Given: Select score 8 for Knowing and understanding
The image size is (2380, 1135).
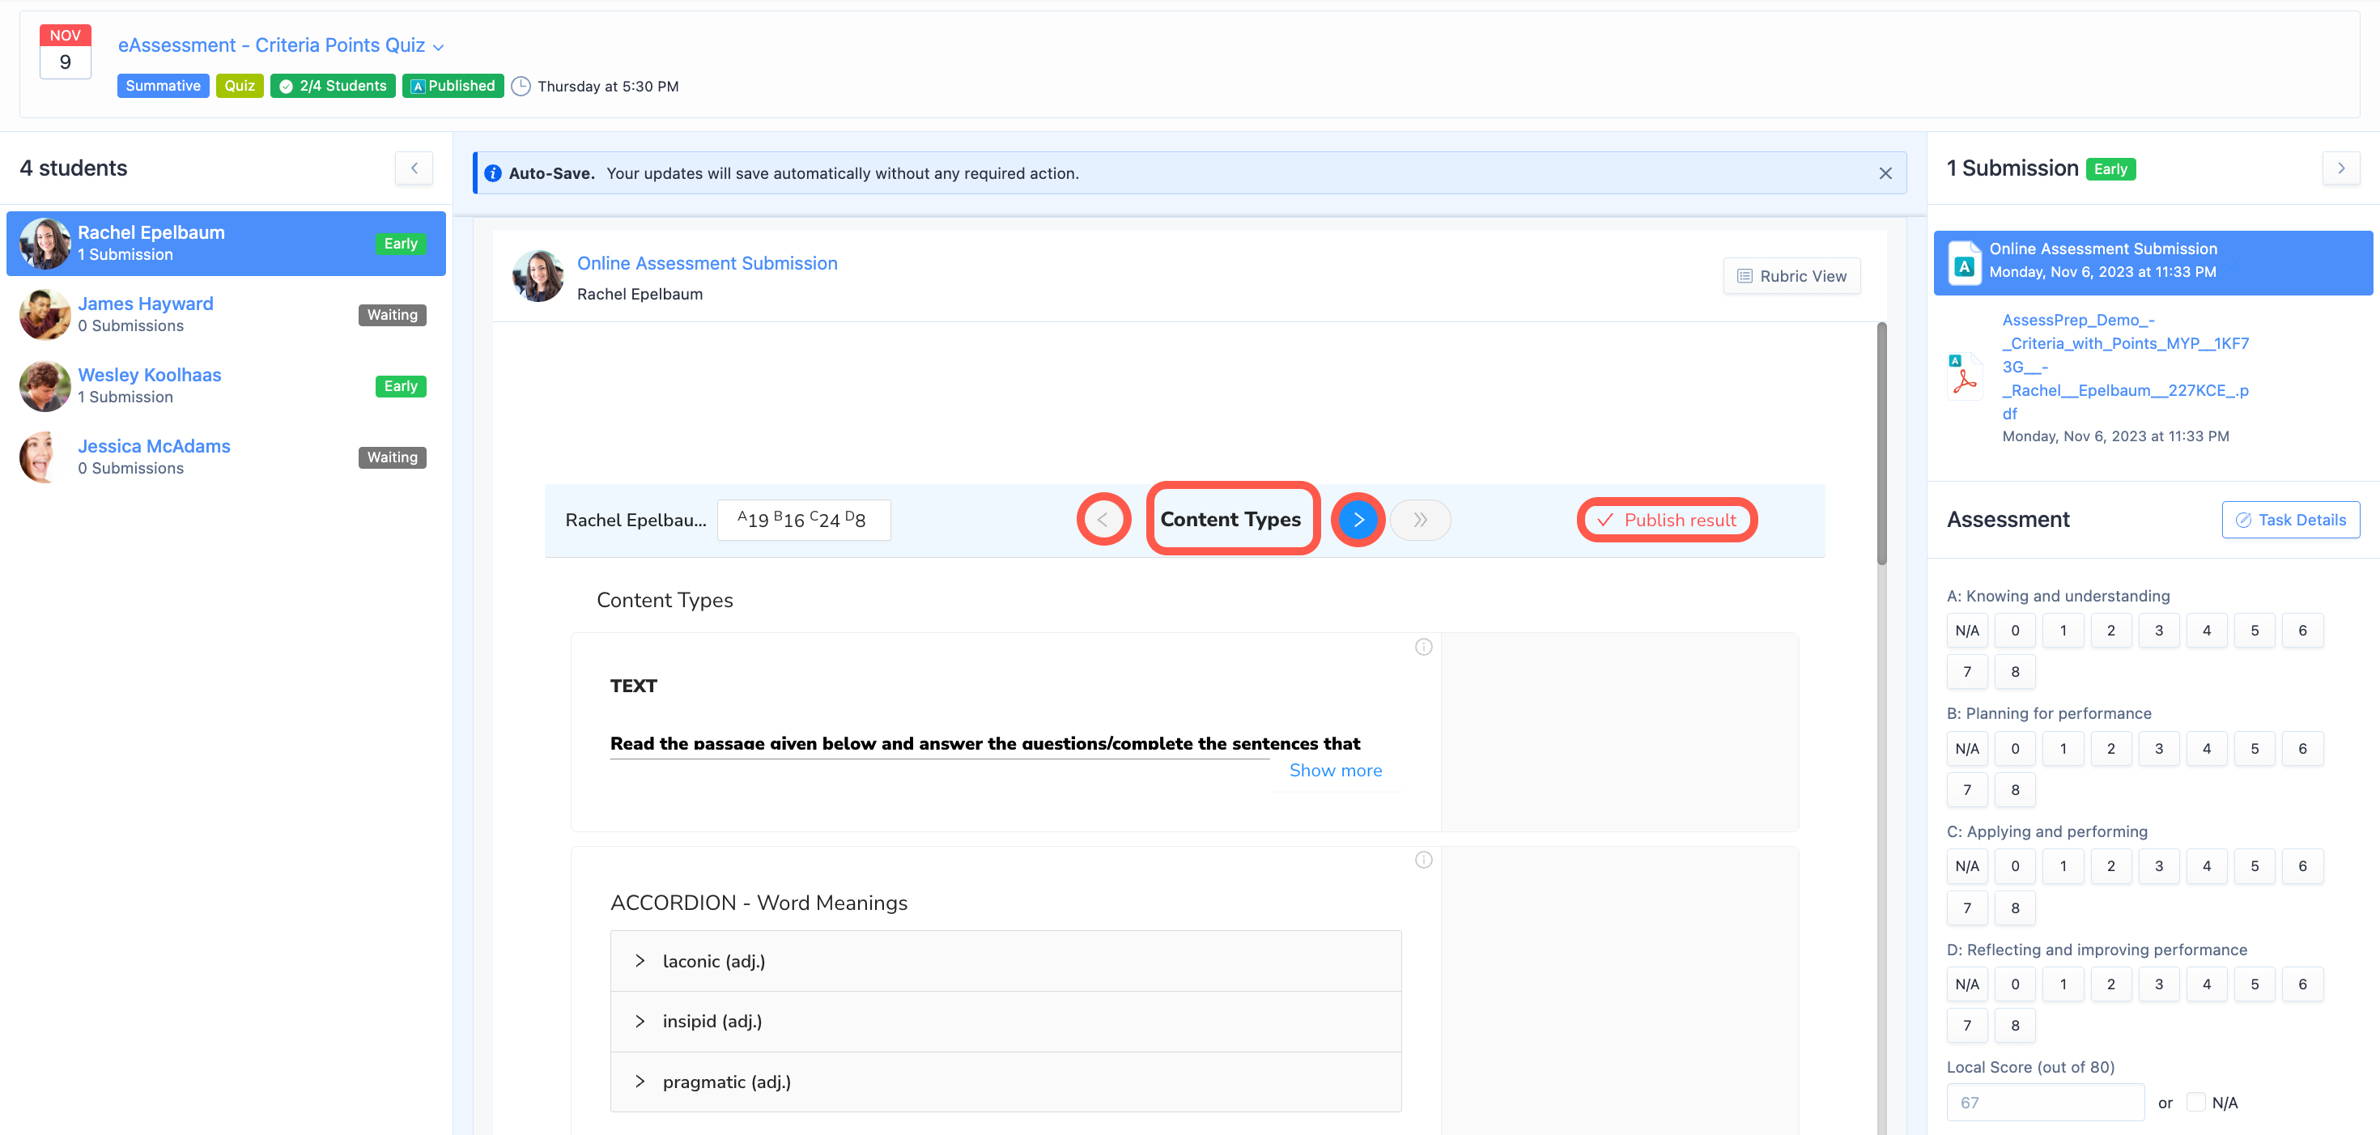Looking at the screenshot, I should 2015,671.
